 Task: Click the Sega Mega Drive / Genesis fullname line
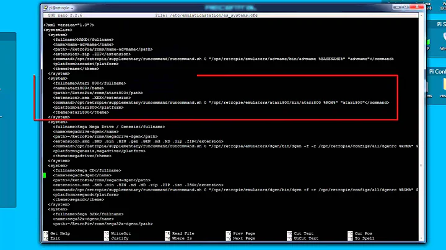pyautogui.click(x=109, y=127)
